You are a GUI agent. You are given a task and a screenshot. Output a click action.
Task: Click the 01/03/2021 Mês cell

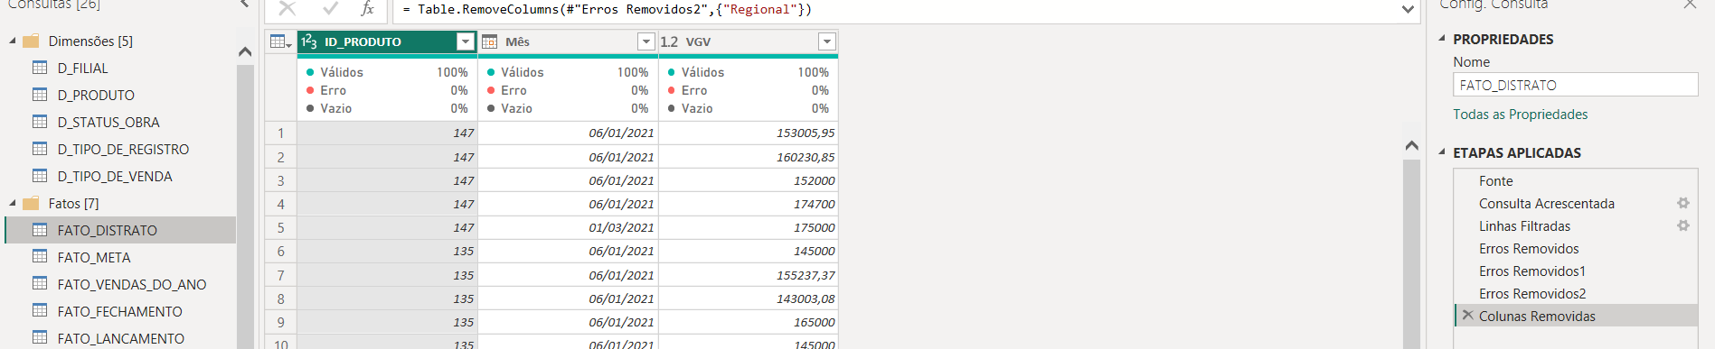568,227
